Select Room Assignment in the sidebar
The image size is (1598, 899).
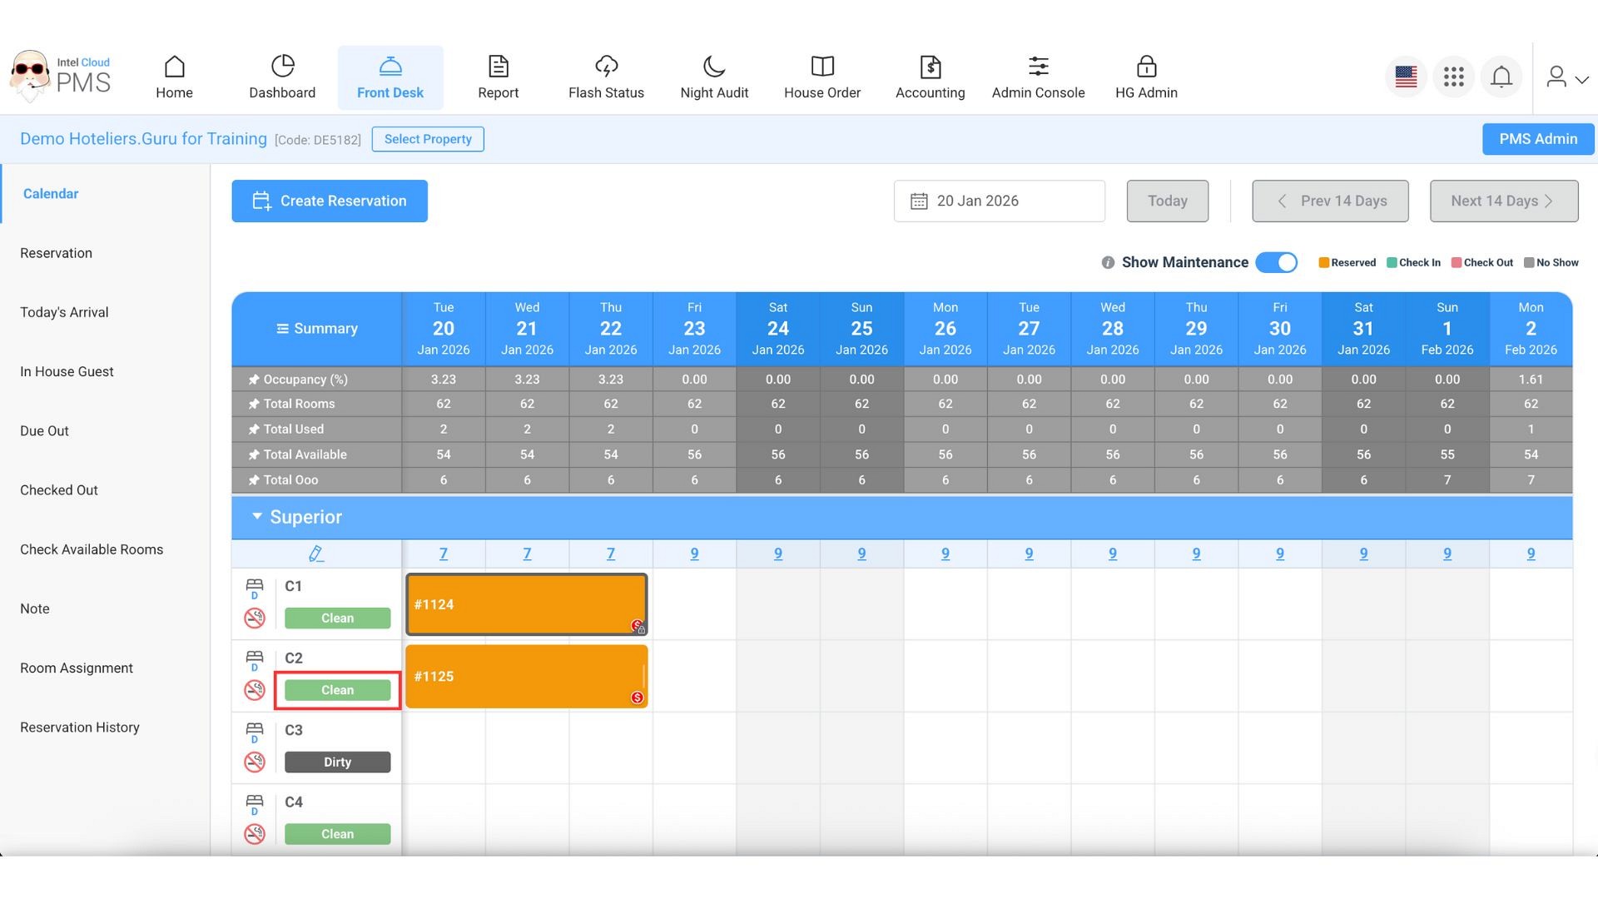pos(77,668)
